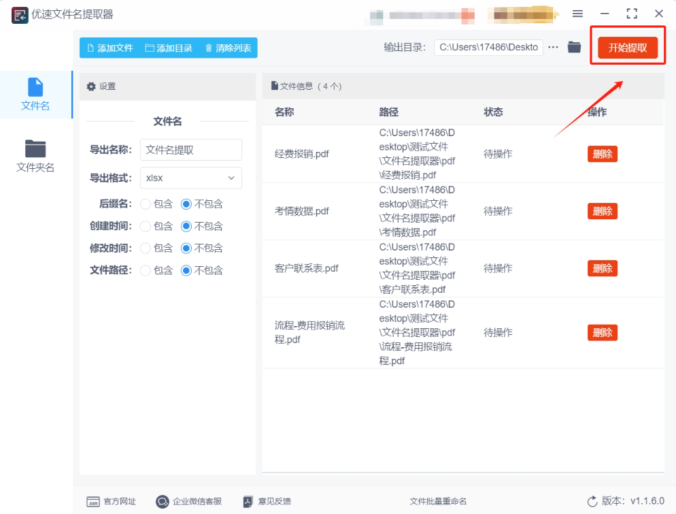
Task: Open the three-dots browse output directory button
Action: click(x=553, y=48)
